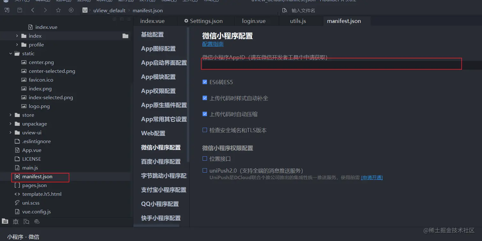Click the brackets icon beside pages.json
Screen dimensions: 482x241
pos(17,185)
